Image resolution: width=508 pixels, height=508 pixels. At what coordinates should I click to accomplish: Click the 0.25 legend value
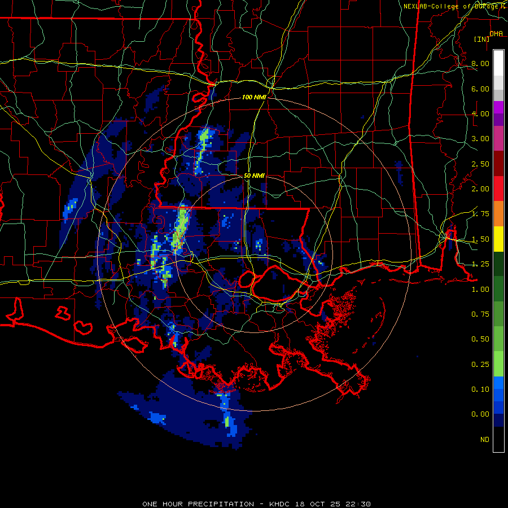pos(480,365)
